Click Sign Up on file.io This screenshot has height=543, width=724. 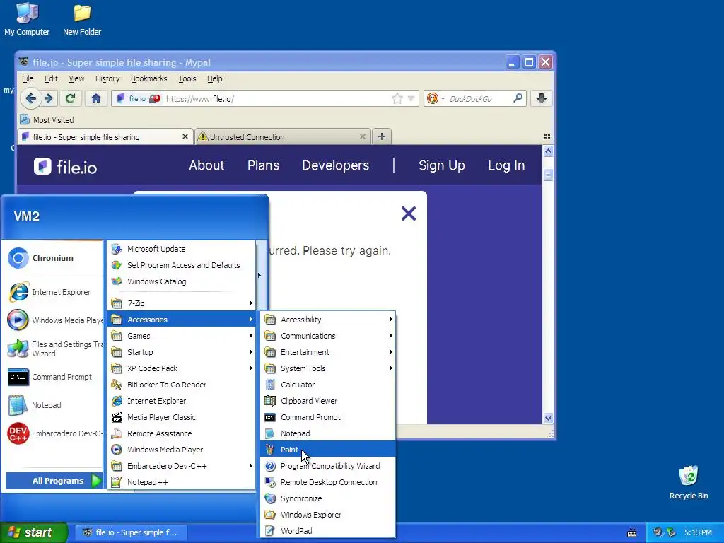(441, 165)
